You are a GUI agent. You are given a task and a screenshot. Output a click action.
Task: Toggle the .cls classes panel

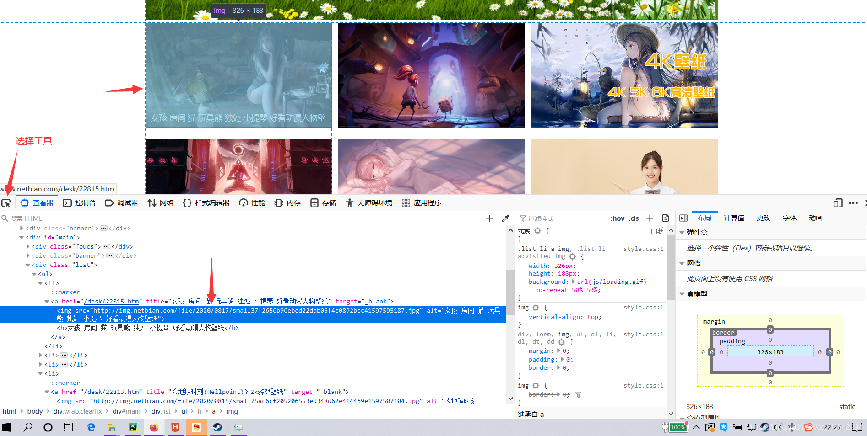pyautogui.click(x=634, y=218)
